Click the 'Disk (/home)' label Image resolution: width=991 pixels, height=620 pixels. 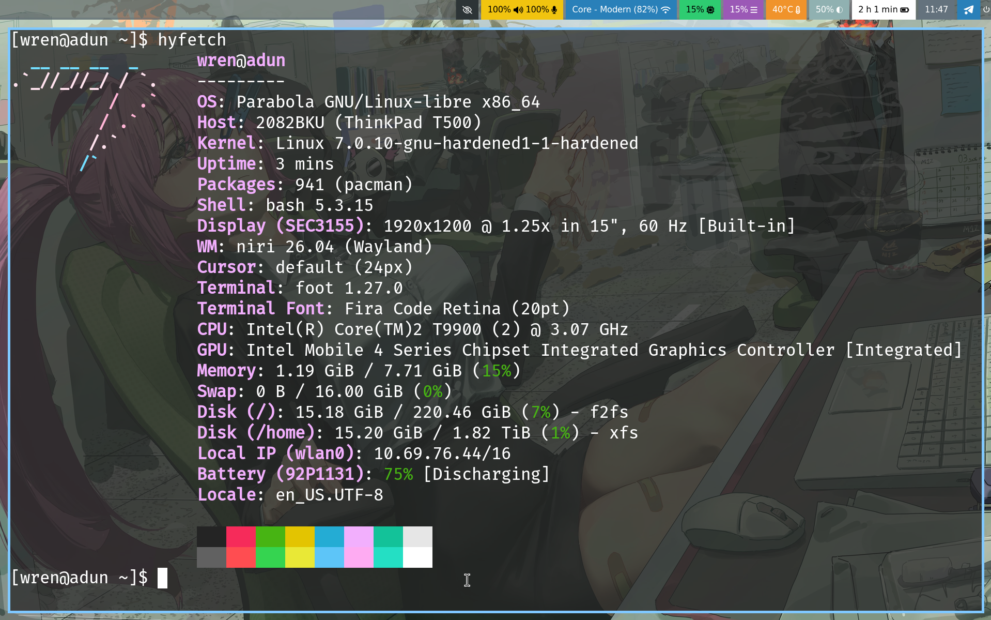tap(256, 433)
